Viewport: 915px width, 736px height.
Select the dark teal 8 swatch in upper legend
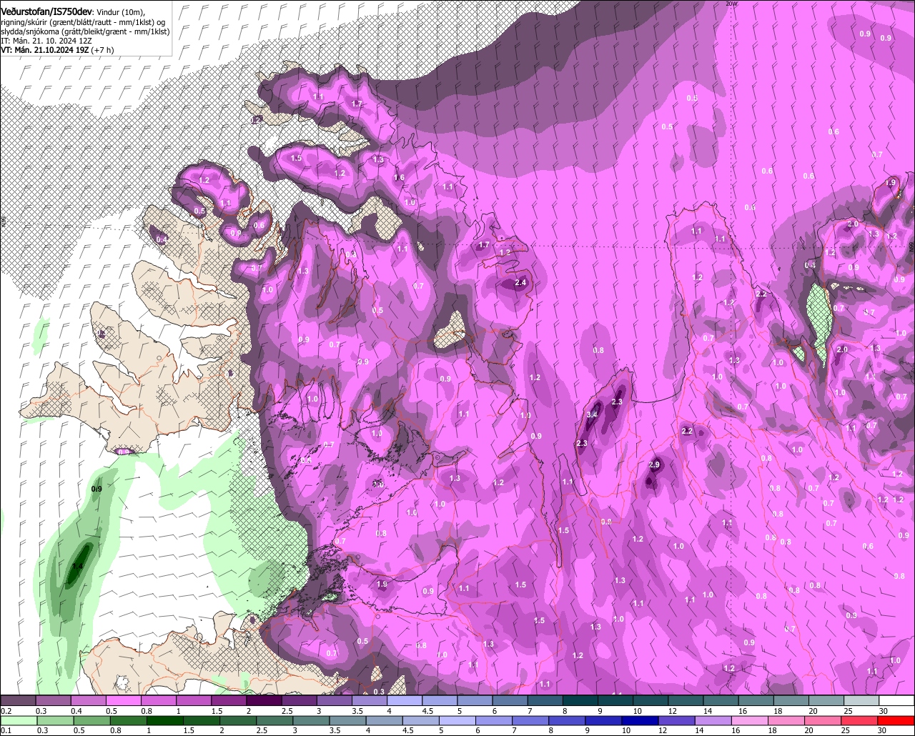pos(580,701)
